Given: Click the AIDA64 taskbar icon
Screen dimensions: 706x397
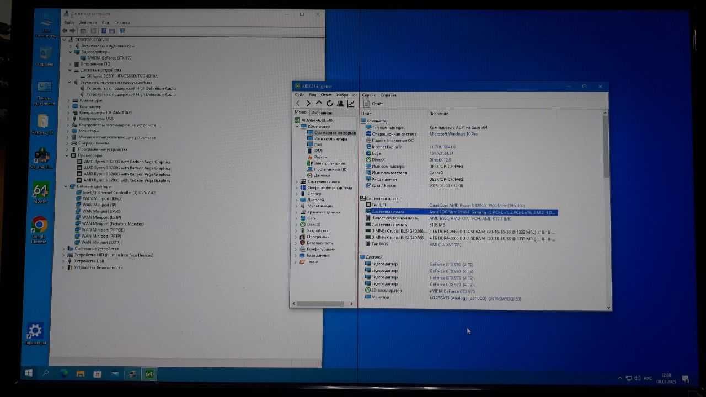Looking at the screenshot, I should click(x=149, y=374).
